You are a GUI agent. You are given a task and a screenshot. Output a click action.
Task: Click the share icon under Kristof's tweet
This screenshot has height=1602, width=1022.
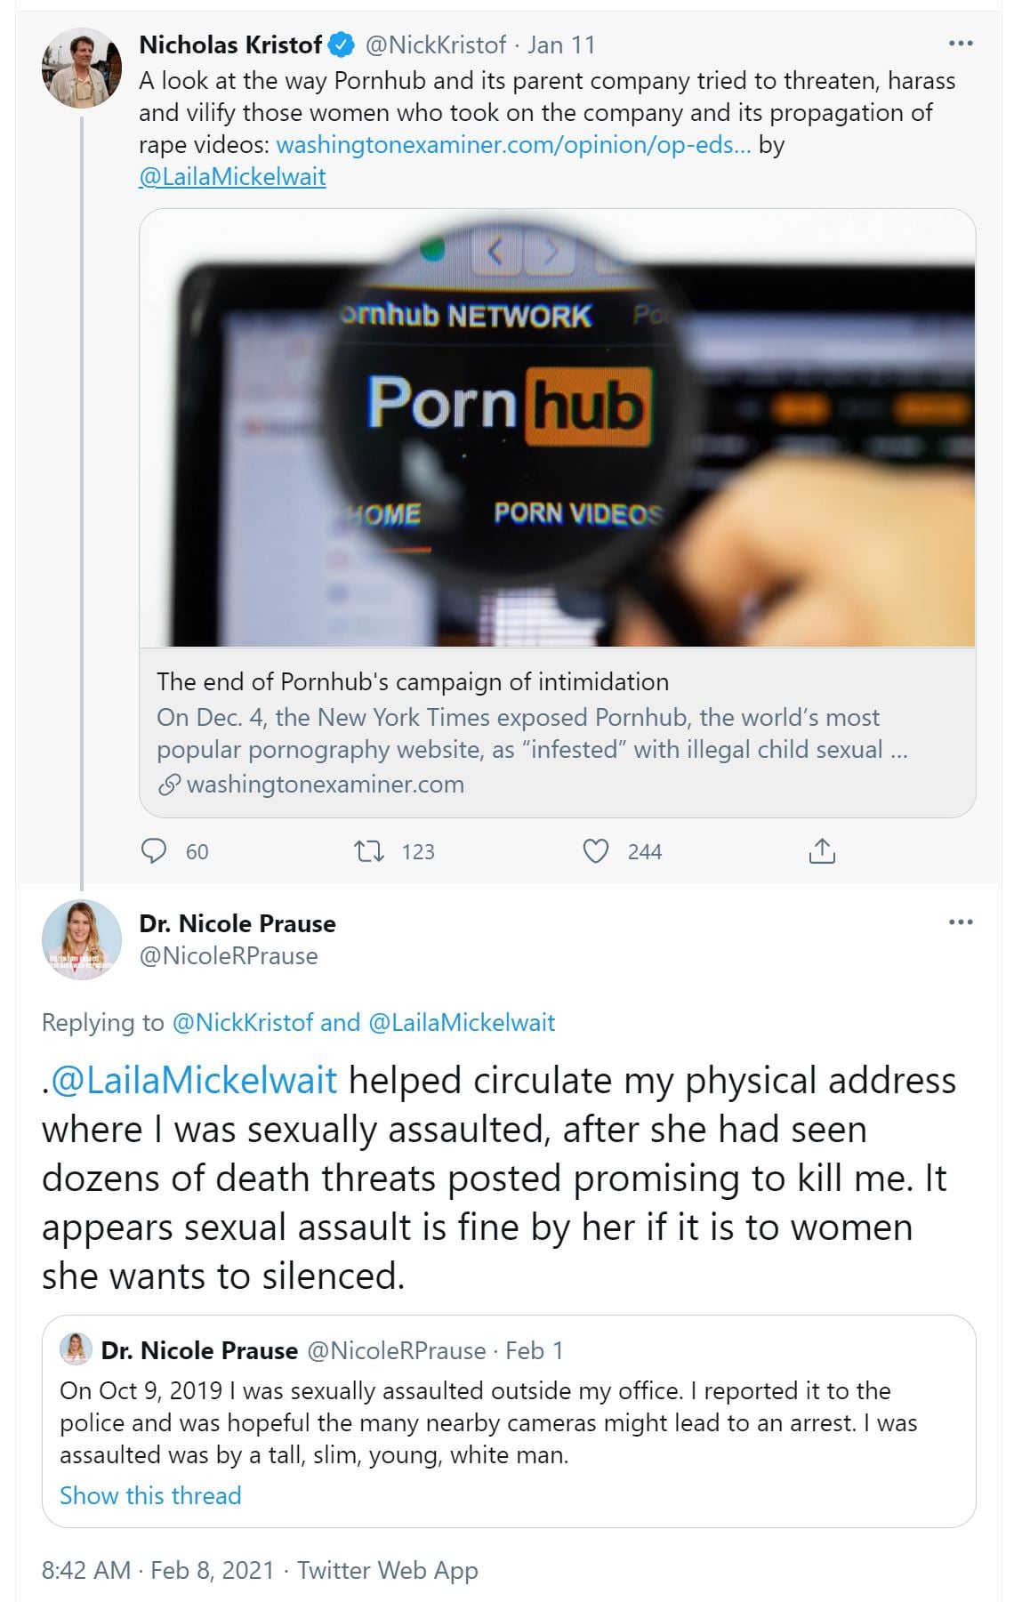point(822,851)
